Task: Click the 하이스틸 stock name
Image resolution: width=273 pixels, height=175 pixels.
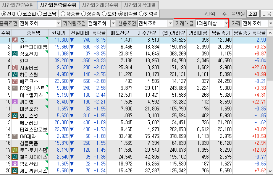Action: 29,75
